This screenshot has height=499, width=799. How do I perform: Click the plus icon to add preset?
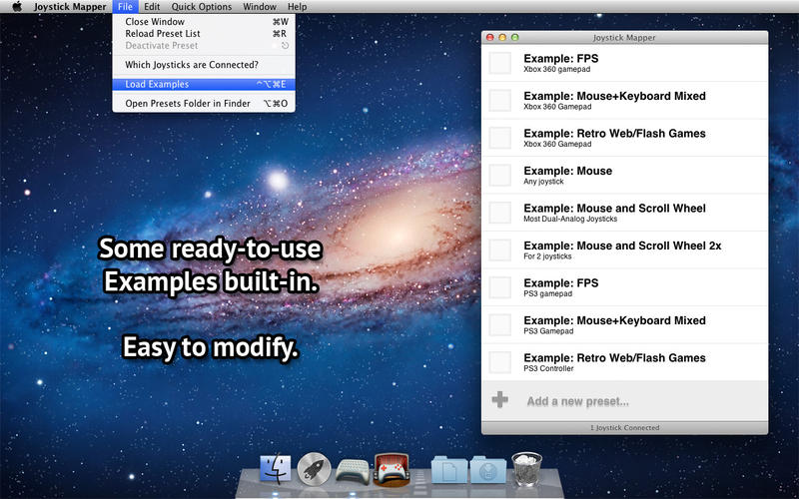click(500, 400)
